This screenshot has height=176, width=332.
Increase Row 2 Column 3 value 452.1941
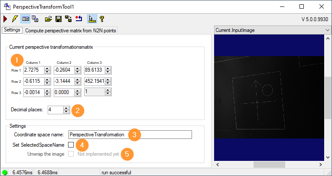coord(108,80)
